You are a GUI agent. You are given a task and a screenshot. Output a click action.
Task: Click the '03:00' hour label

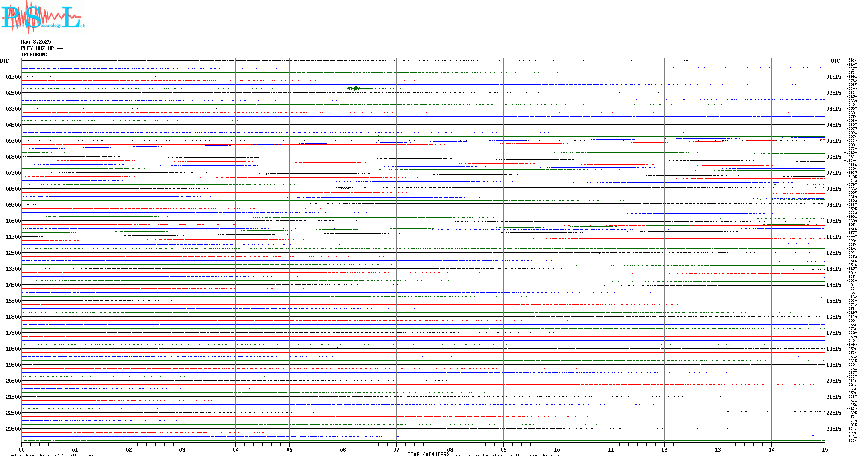pos(13,109)
